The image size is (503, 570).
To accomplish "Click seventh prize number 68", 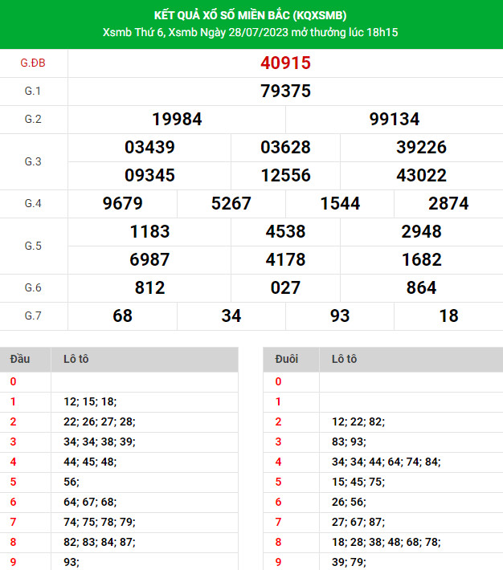I will 122,316.
